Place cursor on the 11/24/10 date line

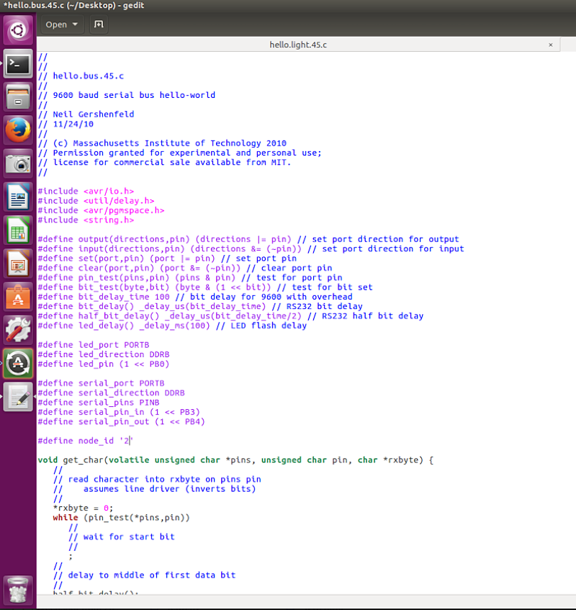coord(66,124)
